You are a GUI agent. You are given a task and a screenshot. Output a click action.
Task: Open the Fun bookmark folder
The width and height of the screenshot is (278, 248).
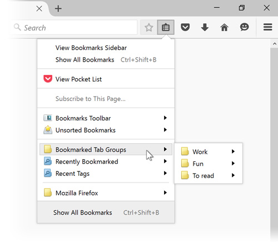(209, 164)
